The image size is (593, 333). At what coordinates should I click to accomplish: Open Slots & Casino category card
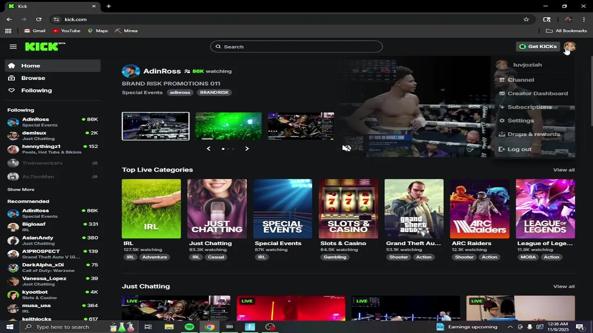pyautogui.click(x=348, y=209)
